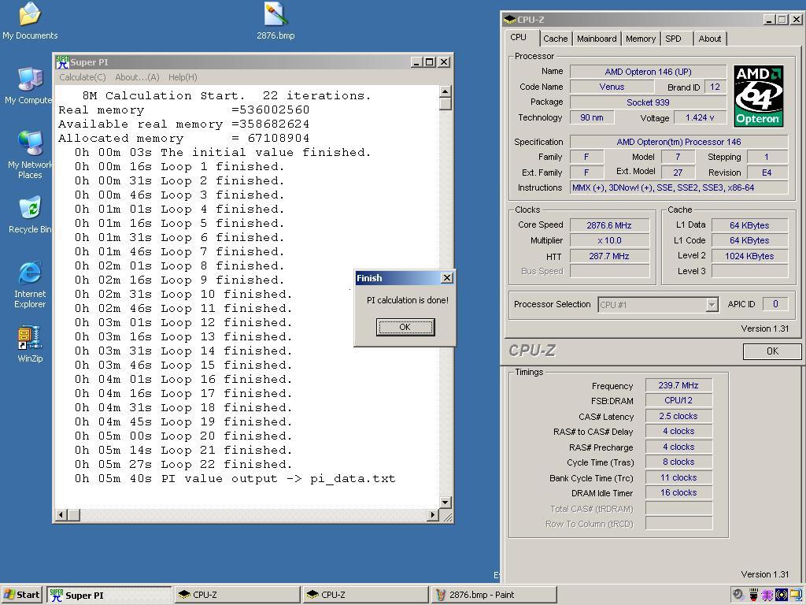Open the Help(H) menu in Super PI
Screen dimensions: 806x605
pos(183,77)
